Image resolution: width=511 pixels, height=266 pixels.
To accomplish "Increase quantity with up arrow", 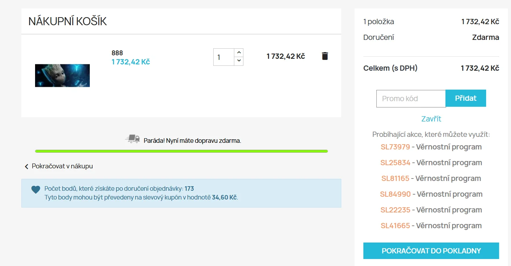I will (x=239, y=52).
